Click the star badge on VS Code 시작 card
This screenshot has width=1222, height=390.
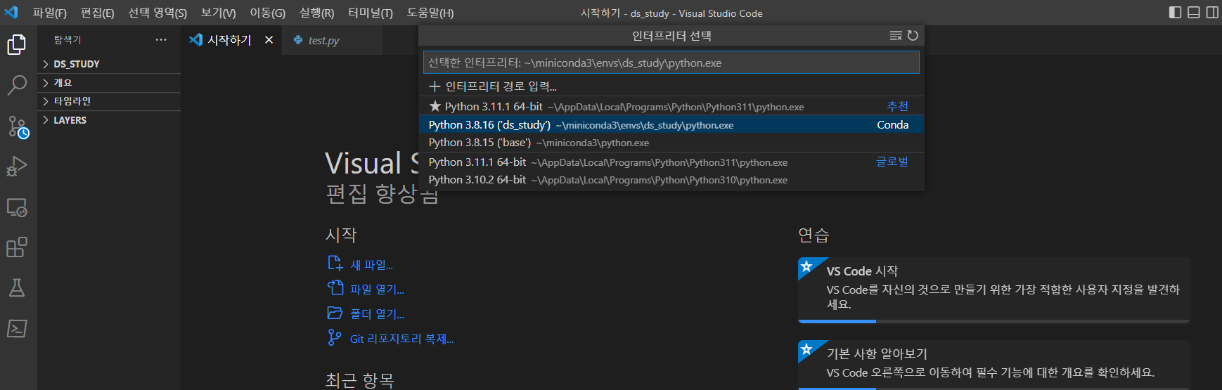coord(807,266)
